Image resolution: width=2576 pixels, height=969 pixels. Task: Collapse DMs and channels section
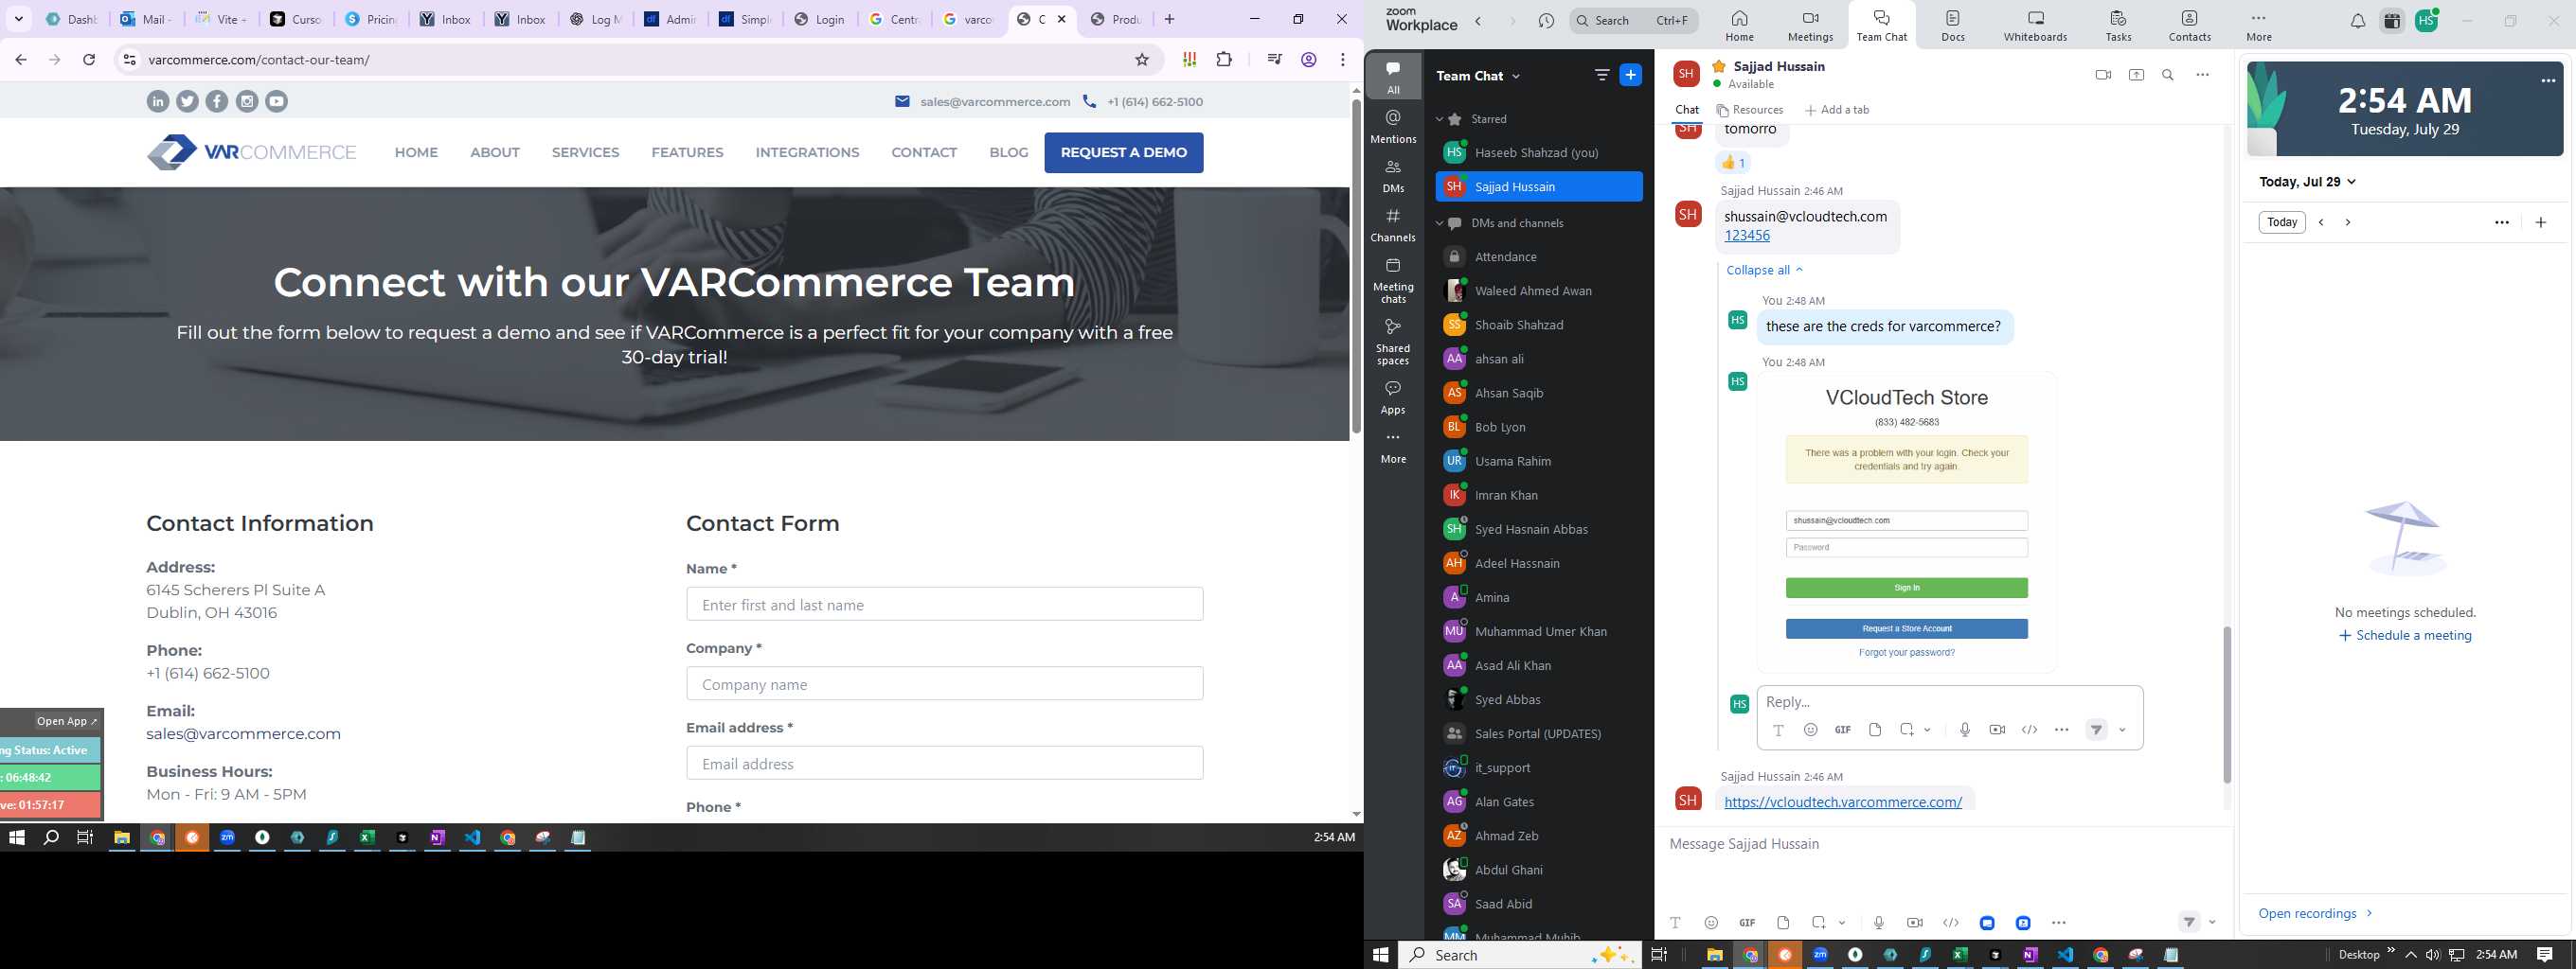click(1439, 222)
